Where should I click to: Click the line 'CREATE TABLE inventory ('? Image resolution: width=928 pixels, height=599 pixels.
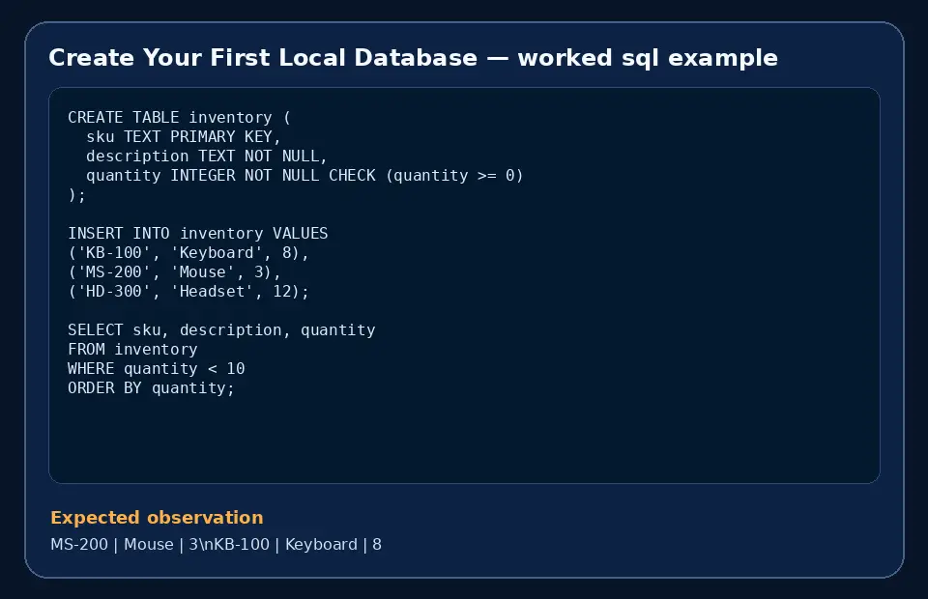click(180, 117)
